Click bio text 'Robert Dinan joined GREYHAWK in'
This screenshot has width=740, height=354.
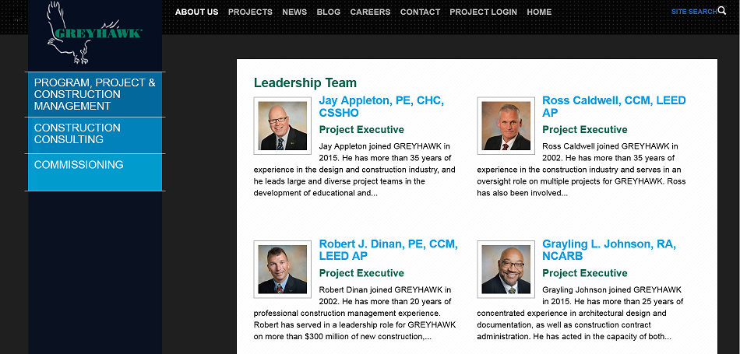(385, 289)
